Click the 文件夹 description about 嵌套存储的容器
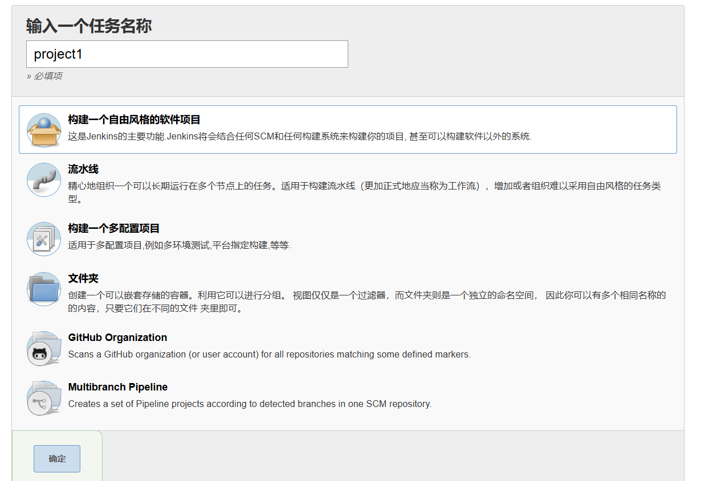Viewport: 713px width, 481px height. pos(367,302)
